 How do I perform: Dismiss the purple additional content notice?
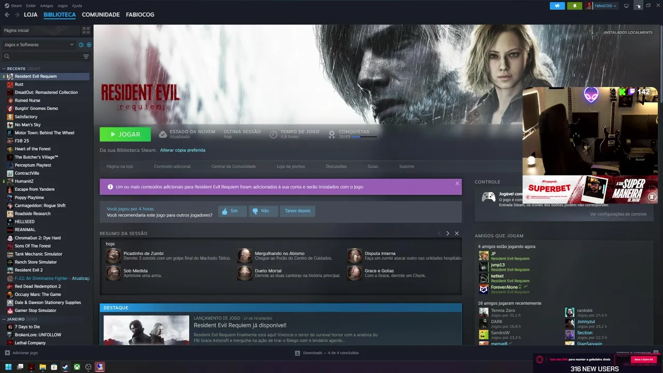457,183
